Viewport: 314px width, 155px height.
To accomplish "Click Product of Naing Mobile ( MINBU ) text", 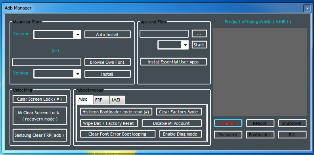I will point(258,22).
